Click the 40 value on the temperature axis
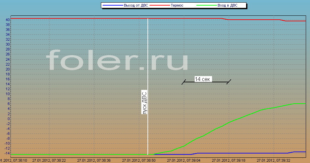 7,20
